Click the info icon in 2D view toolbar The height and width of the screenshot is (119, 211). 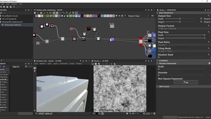(x=111, y=64)
